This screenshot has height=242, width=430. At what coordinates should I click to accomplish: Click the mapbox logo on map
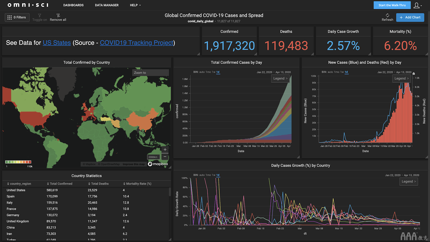(158, 164)
